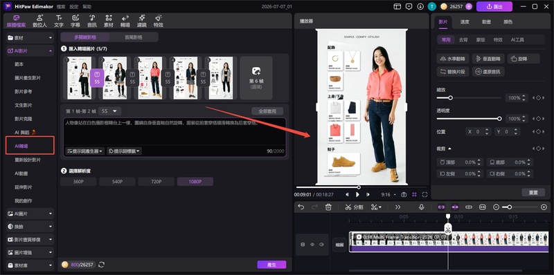The width and height of the screenshot is (554, 275).
Task: Switch to the 首尾影格 tab
Action: tap(134, 37)
